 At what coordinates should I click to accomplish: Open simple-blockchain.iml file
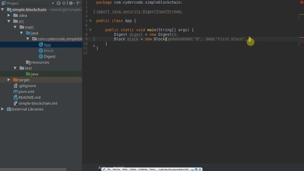click(38, 104)
